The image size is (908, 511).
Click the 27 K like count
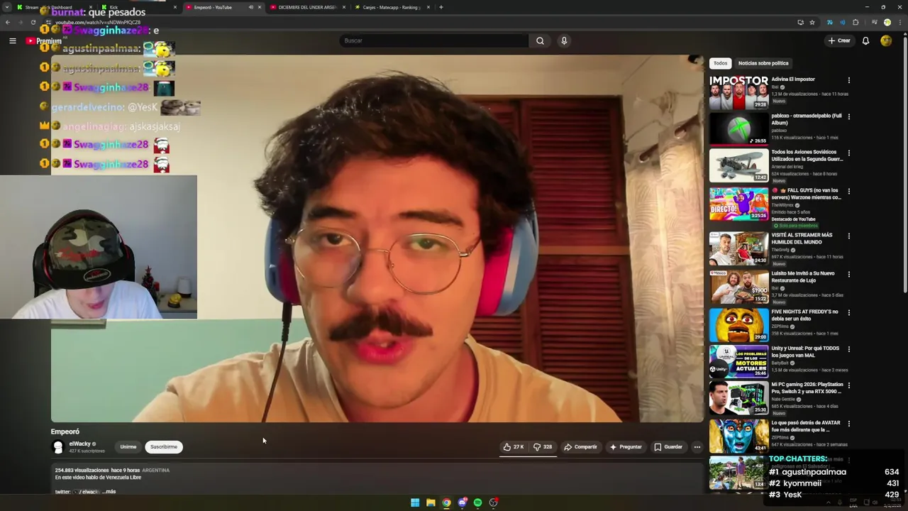click(x=519, y=447)
